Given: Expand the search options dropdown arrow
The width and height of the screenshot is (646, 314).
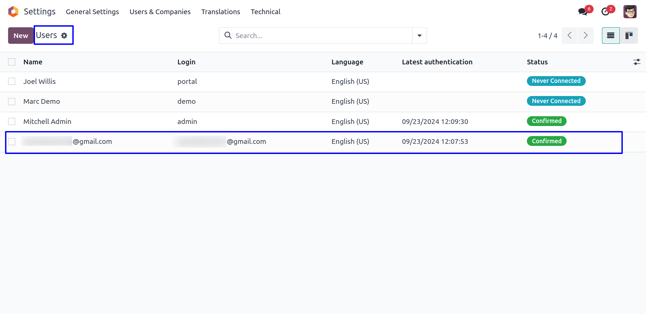Looking at the screenshot, I should pos(419,36).
